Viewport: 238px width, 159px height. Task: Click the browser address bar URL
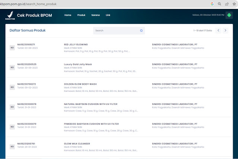pos(28,4)
